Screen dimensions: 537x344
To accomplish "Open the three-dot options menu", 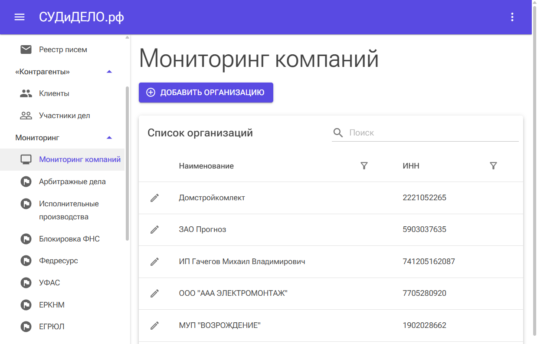I will coord(512,17).
